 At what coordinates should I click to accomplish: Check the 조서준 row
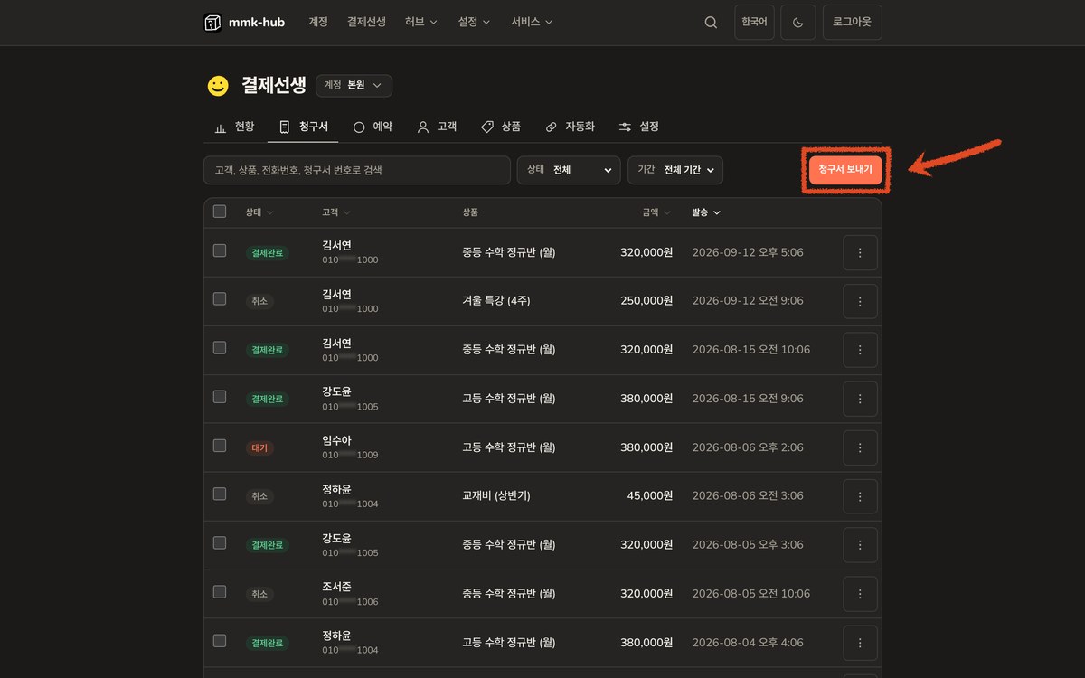point(220,592)
